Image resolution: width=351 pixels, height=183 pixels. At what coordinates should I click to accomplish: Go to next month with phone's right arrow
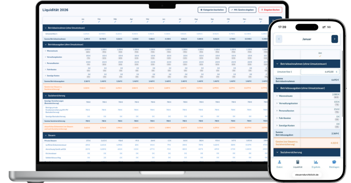(x=334, y=39)
